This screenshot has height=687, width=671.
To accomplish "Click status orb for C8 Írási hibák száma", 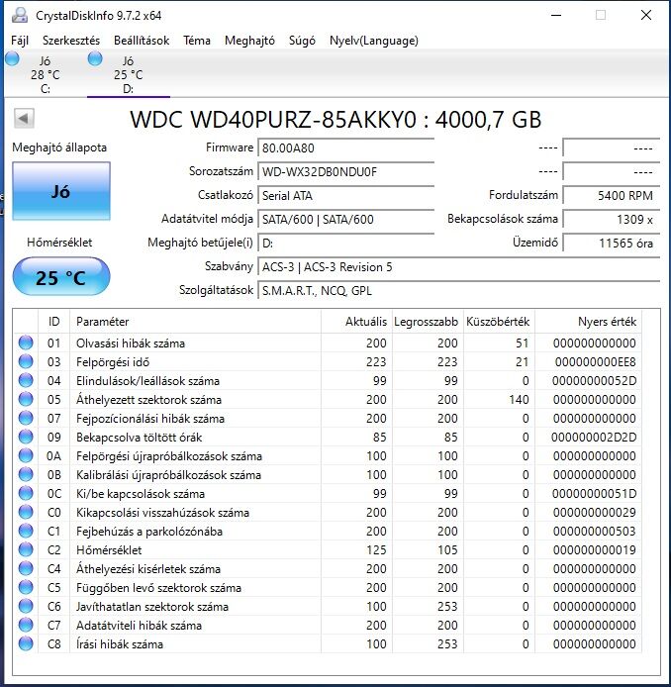I will pos(26,644).
